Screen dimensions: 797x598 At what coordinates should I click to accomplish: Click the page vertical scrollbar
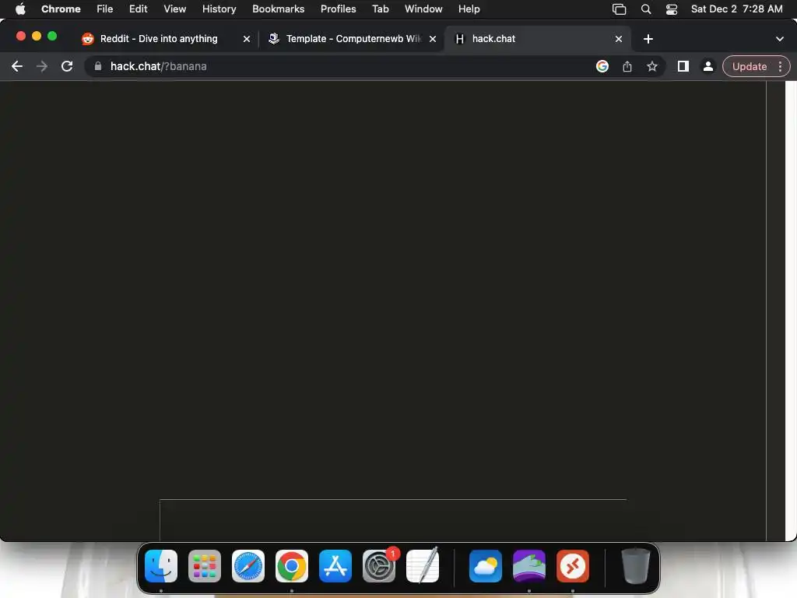tap(791, 310)
